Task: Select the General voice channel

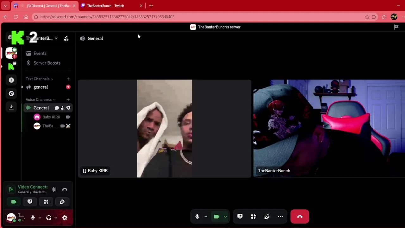Action: tap(41, 108)
